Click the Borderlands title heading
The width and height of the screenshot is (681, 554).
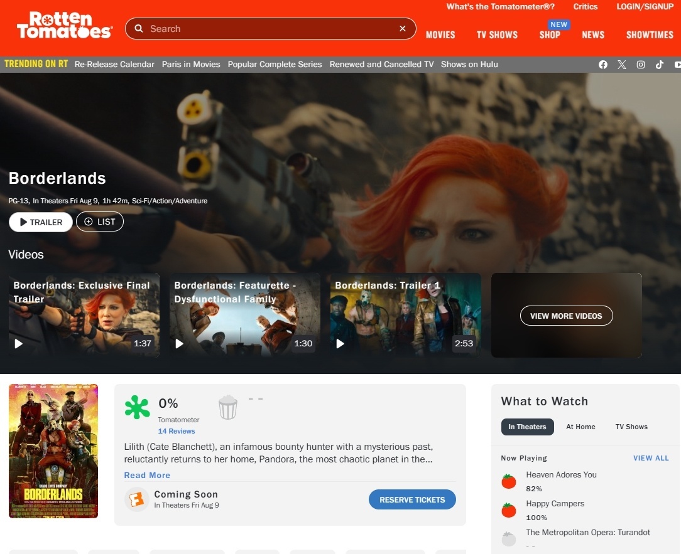point(57,178)
